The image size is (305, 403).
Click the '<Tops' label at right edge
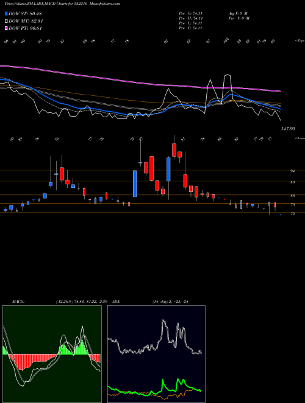point(300,41)
